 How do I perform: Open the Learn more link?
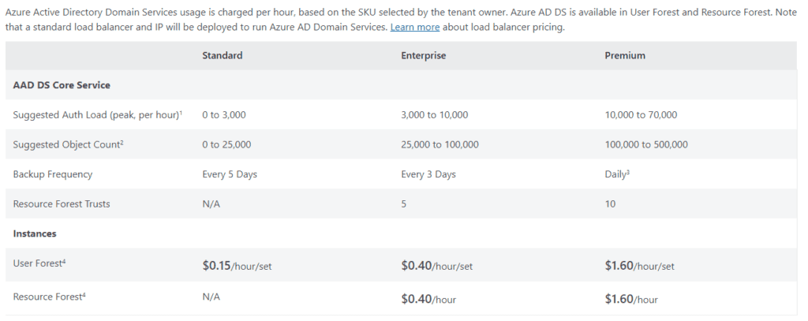coord(415,28)
